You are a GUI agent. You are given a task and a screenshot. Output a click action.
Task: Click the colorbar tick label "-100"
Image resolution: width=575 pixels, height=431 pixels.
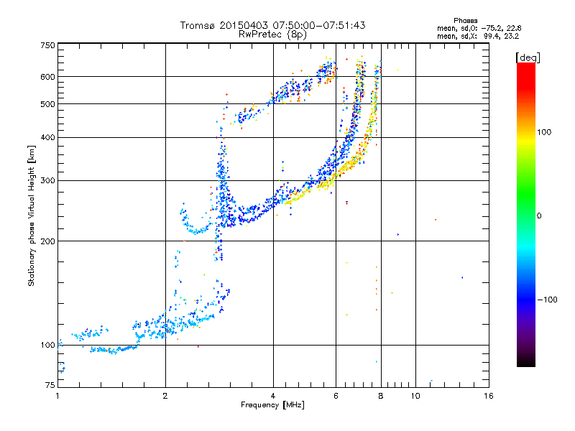point(547,300)
